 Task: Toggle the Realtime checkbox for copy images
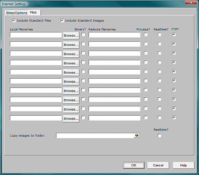[x=160, y=136]
